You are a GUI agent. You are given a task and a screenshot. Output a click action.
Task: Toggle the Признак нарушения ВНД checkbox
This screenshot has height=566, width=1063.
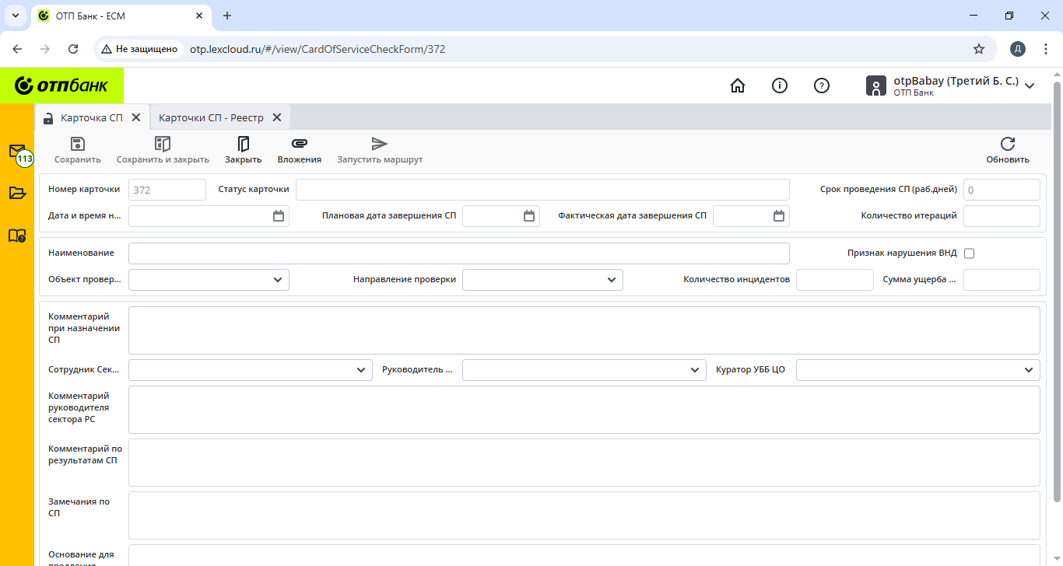[x=969, y=253]
